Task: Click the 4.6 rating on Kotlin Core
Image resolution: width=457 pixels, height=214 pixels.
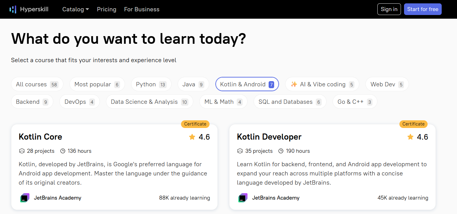Action: (204, 137)
